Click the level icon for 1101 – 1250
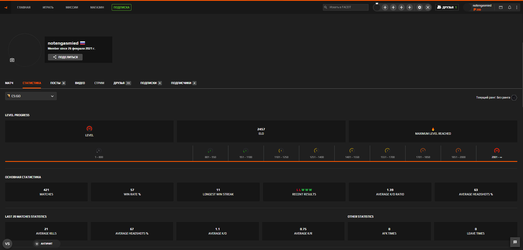 [281, 150]
